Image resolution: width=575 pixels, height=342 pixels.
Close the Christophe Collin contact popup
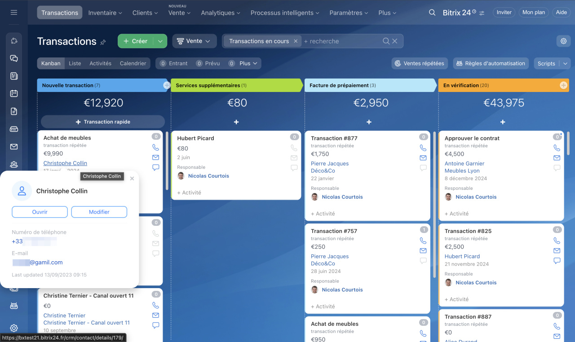[x=132, y=179]
